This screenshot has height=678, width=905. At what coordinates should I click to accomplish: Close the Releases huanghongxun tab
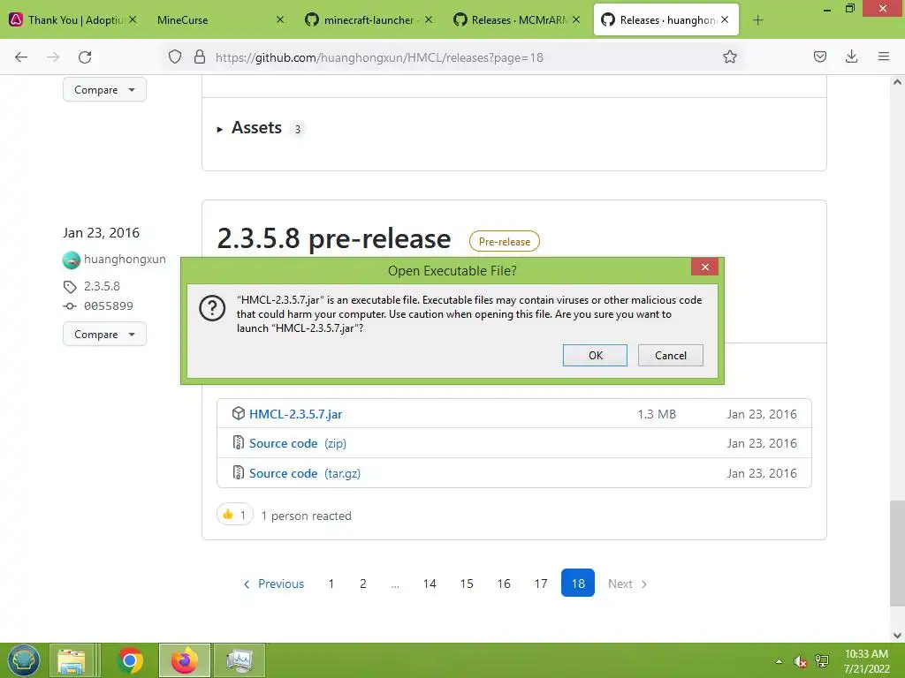click(x=725, y=19)
